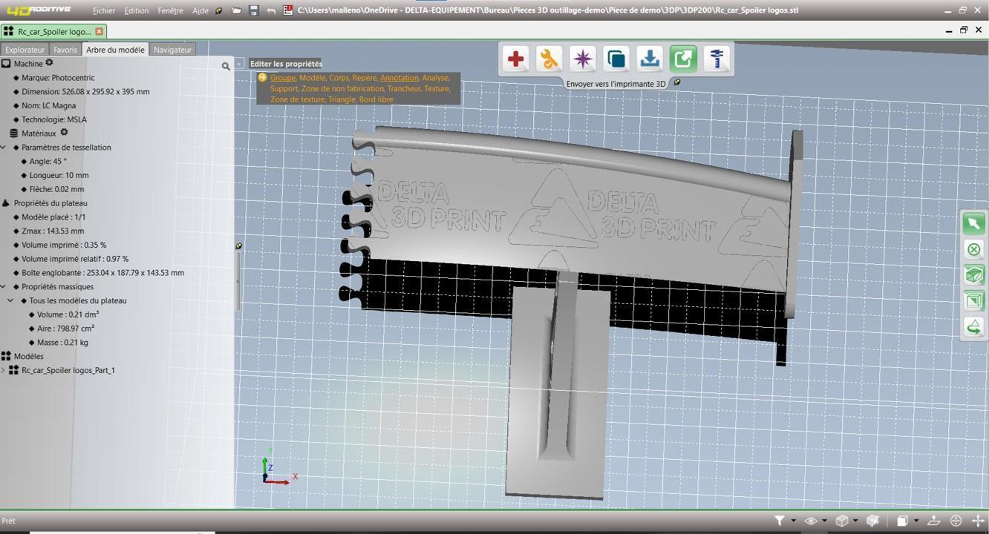Viewport: 989px width, 534px height.
Task: Expand Rc_car_Spoiler logos_Part_1 node
Action: coord(3,370)
